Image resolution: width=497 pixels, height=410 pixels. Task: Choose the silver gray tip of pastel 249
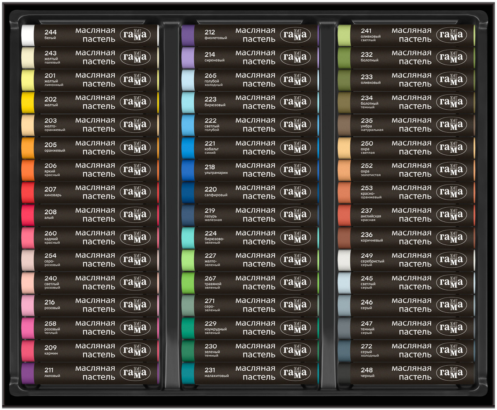click(x=344, y=260)
